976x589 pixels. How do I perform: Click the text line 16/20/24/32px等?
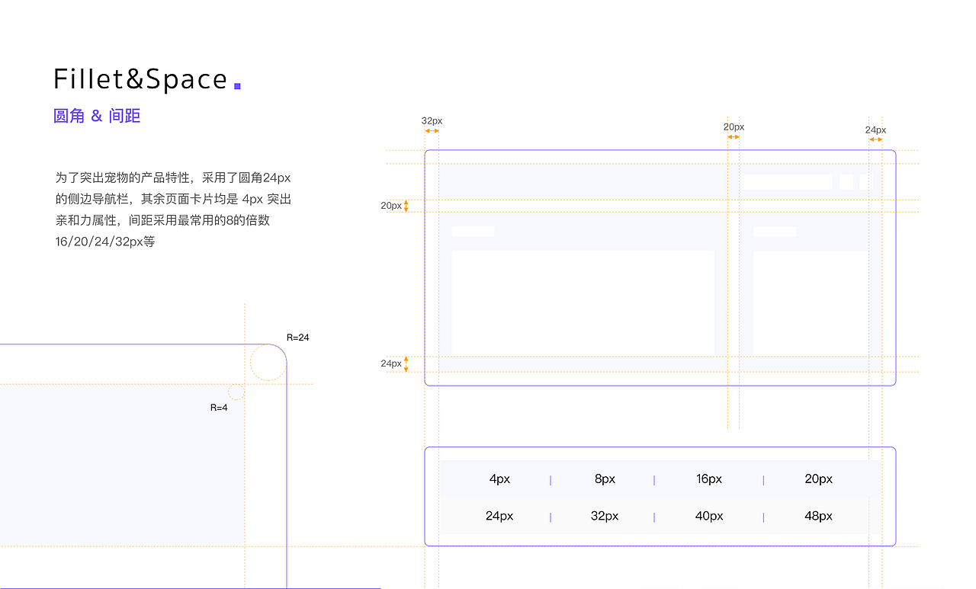click(x=105, y=242)
